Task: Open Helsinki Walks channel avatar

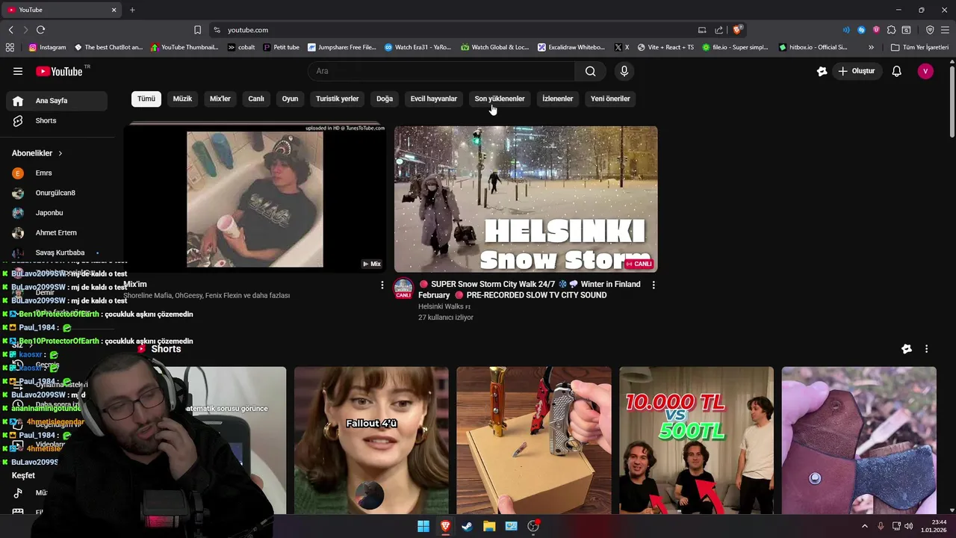Action: (403, 288)
